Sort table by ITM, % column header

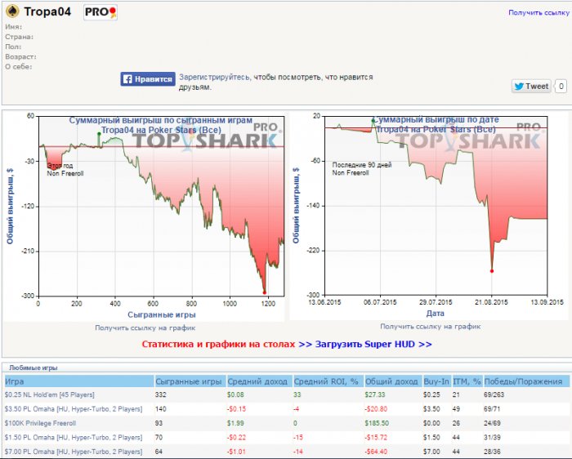tap(467, 381)
